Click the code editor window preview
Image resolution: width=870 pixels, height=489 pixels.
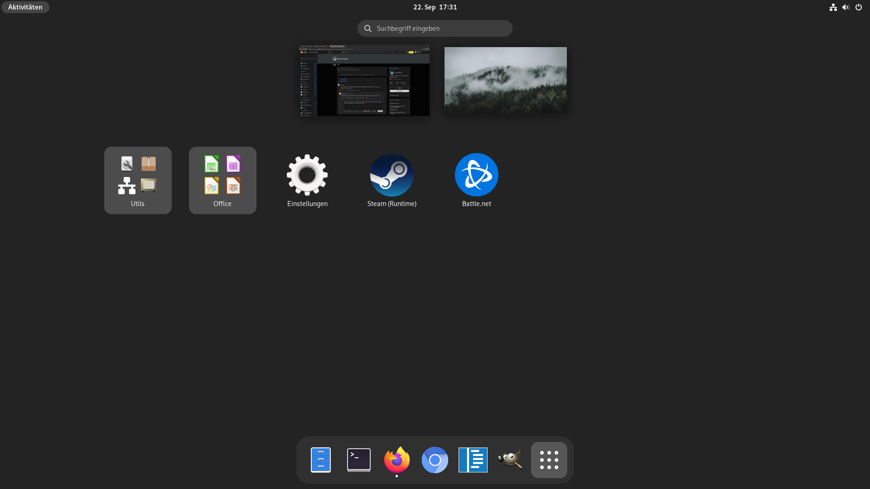pyautogui.click(x=364, y=80)
